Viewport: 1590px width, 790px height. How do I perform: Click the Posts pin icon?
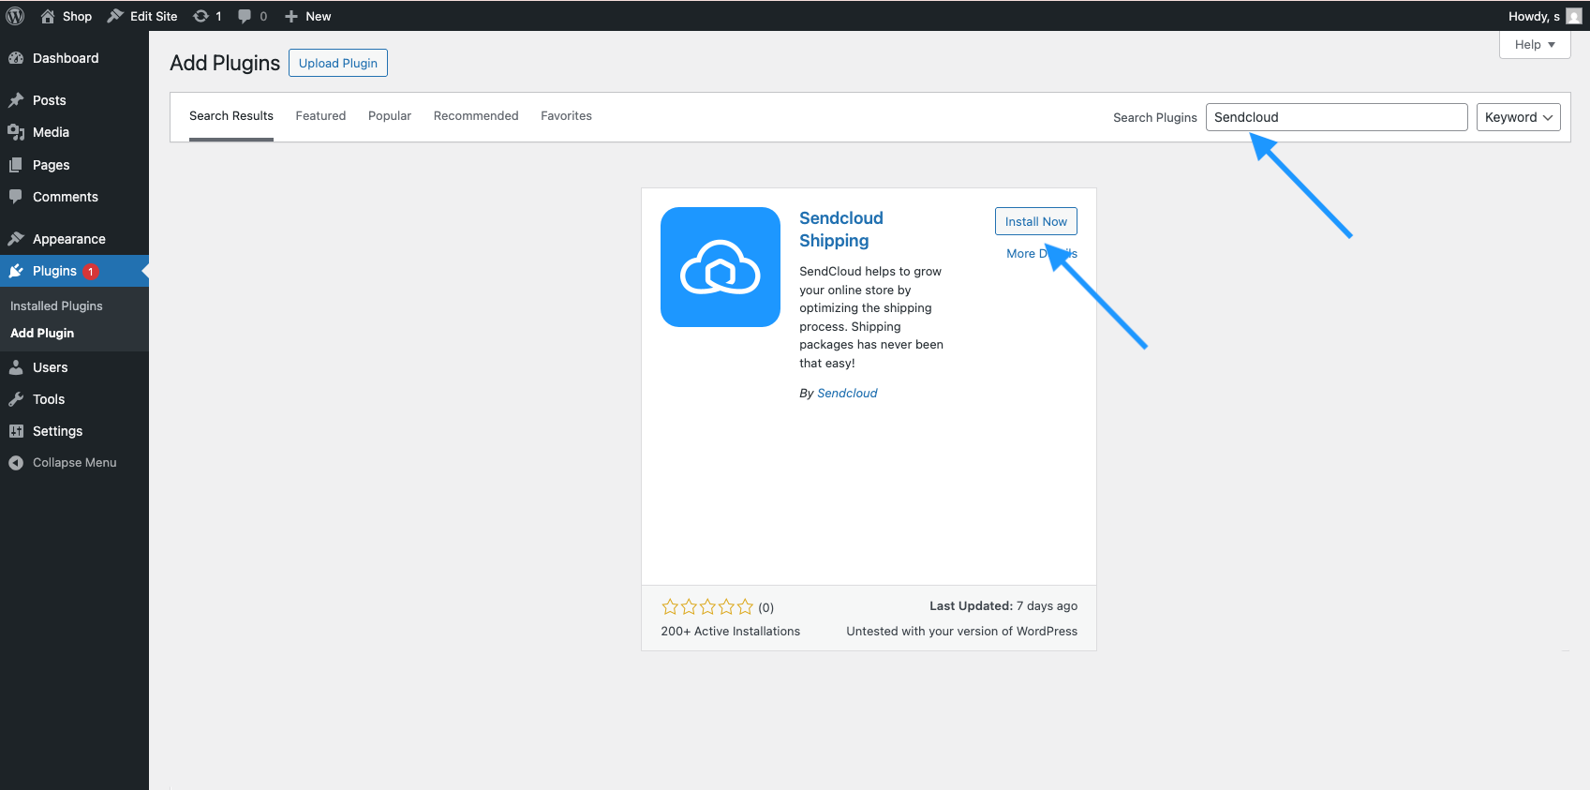pos(16,100)
